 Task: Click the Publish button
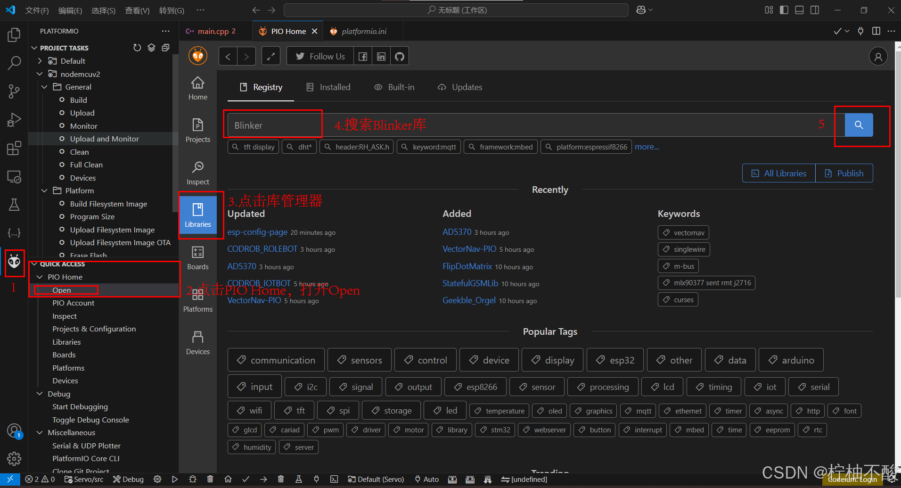click(844, 173)
